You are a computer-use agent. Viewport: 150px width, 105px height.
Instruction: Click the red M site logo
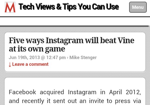point(10,7)
